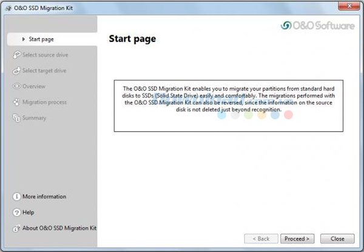
Task: Click the O&O SSD Migration Kit window title
Action: point(43,8)
